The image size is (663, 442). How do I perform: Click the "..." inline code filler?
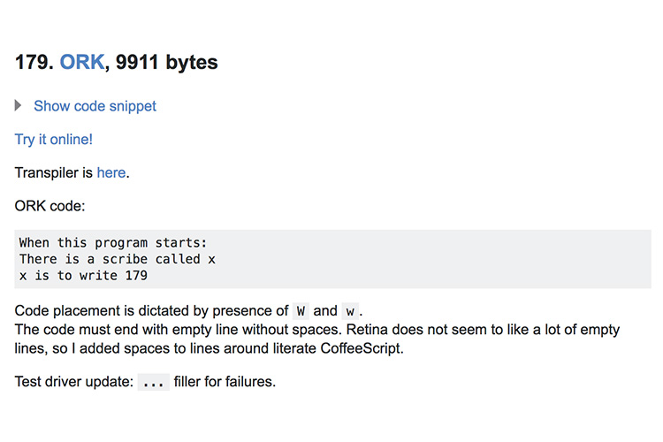pos(154,382)
